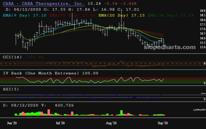Click the CCI(14) indicator label
Image resolution: width=206 pixels, height=129 pixels.
pyautogui.click(x=12, y=57)
